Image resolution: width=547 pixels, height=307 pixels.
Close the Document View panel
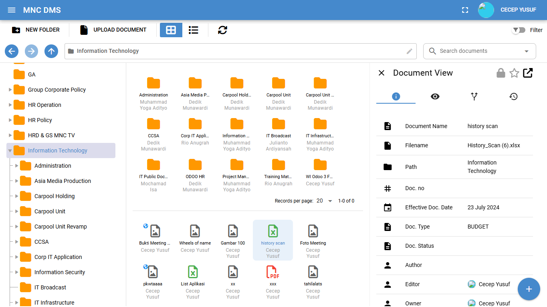(381, 73)
